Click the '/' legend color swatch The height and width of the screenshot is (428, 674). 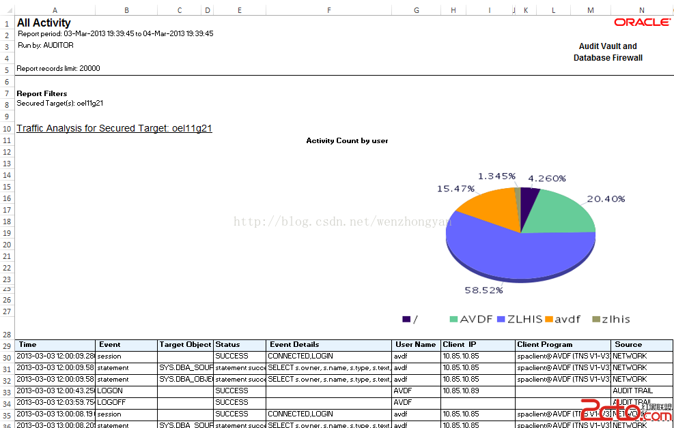(406, 319)
